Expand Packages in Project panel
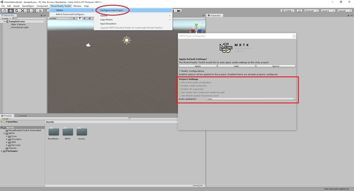The width and height of the screenshot is (354, 191). pos(2,151)
